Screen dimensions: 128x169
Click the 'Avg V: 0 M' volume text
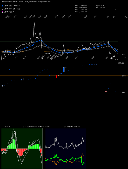[100, 6]
